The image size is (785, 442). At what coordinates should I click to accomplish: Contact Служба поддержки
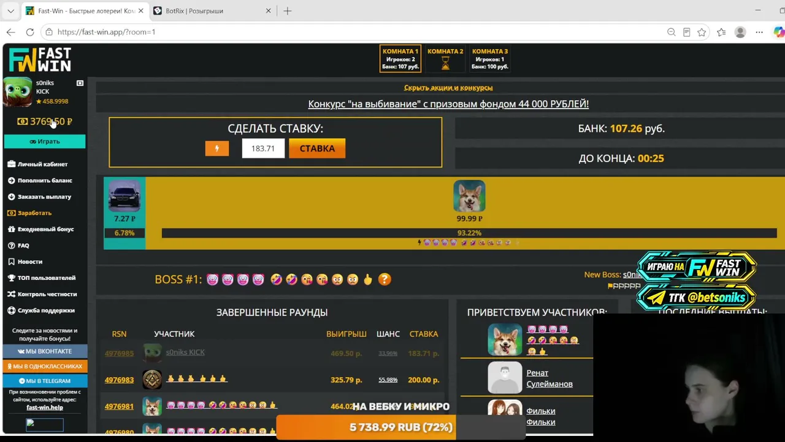pos(46,311)
